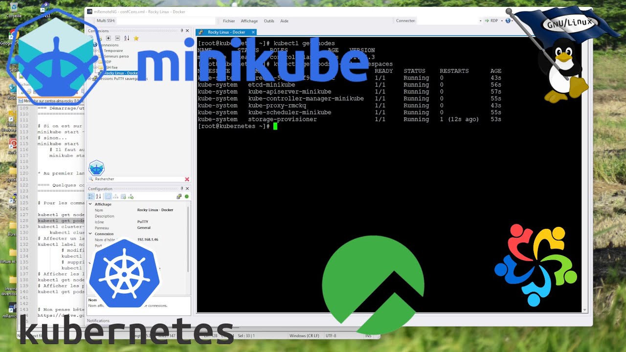The image size is (626, 352).
Task: Select the Rocky Linux - Docker connection
Action: [x=120, y=73]
